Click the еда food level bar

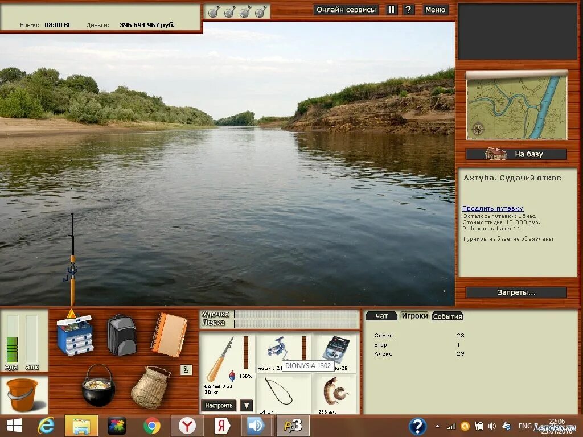(13, 339)
